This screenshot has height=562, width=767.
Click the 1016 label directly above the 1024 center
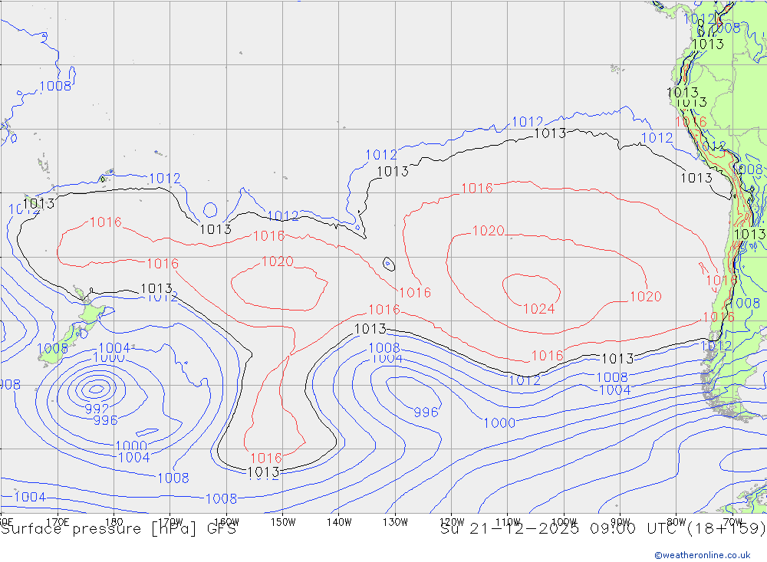[x=476, y=188]
